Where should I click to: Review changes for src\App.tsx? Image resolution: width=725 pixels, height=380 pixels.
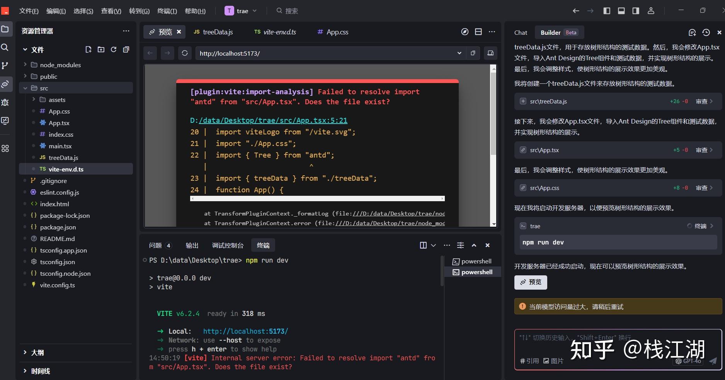click(704, 150)
